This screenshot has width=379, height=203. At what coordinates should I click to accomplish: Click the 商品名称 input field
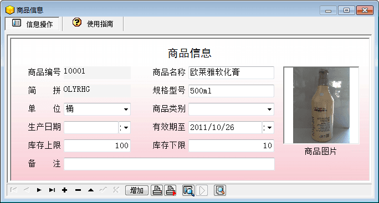(x=231, y=72)
